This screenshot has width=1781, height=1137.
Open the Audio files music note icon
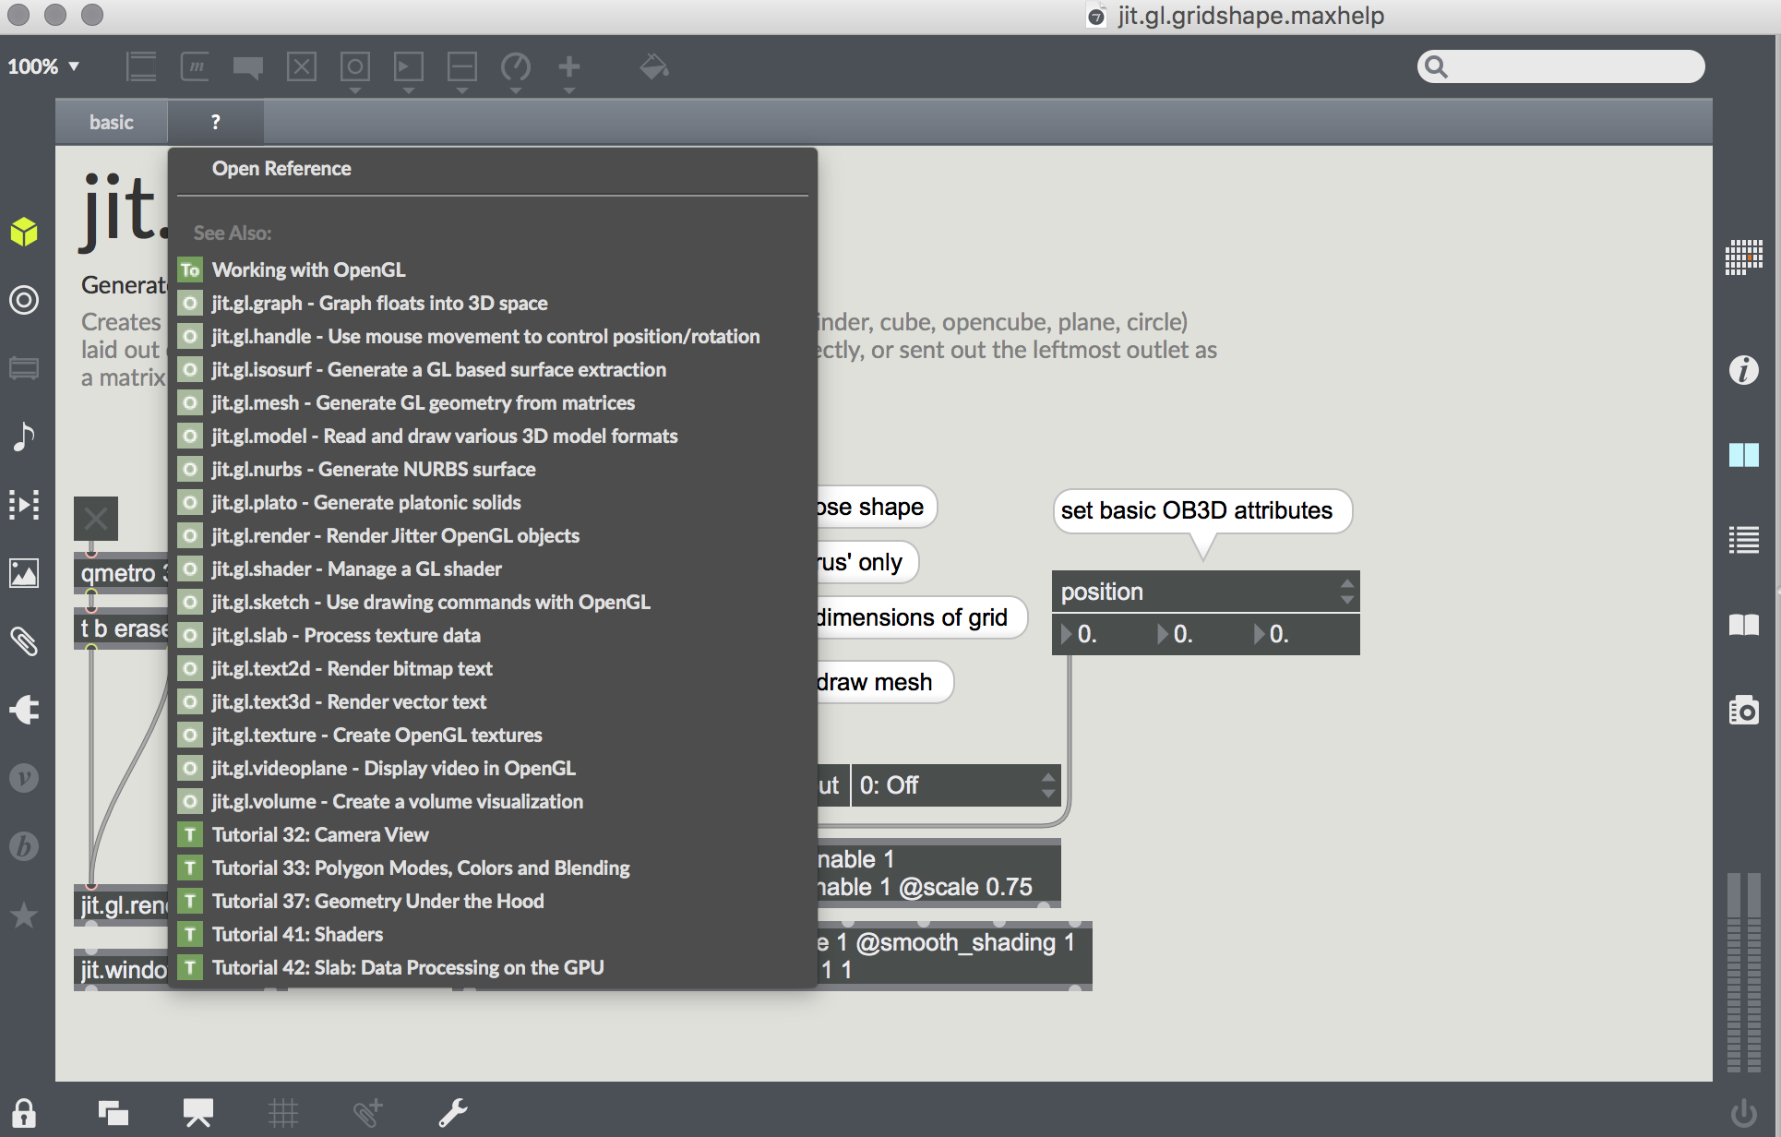tap(24, 436)
